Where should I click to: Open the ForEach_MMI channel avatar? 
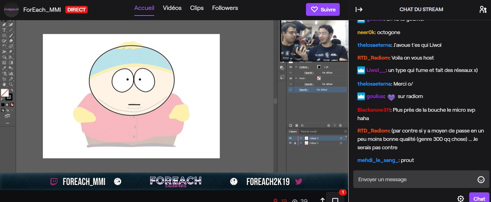click(x=11, y=9)
